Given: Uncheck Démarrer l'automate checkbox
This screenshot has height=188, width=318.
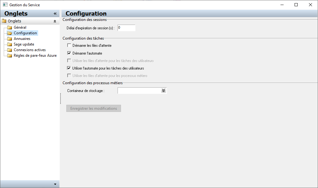Looking at the screenshot, I should click(x=69, y=53).
